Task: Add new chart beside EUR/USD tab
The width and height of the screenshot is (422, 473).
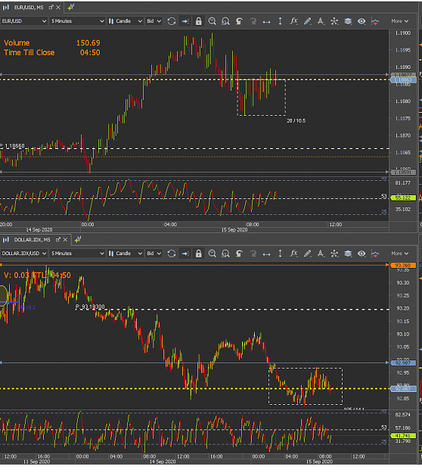Action: coord(71,8)
